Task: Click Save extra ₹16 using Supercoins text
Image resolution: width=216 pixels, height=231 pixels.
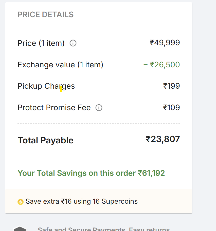Action: [x=82, y=202]
